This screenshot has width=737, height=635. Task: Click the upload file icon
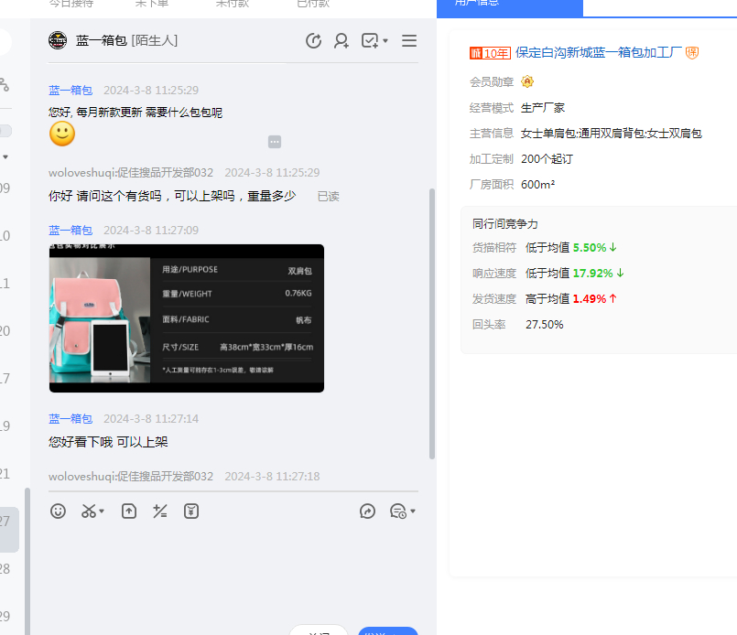[x=129, y=511]
